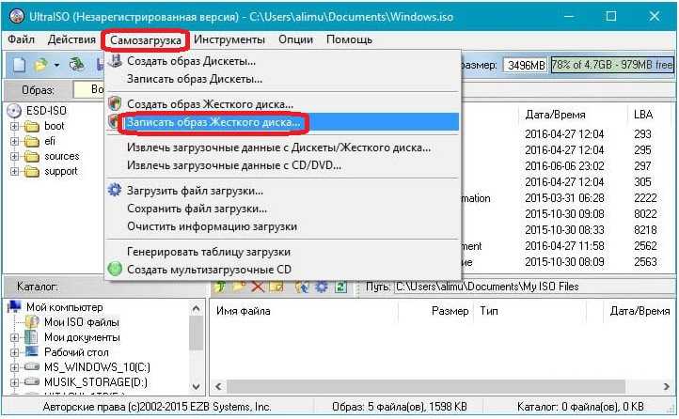679x419 pixels.
Task: Click the up-folder icon in the catalog toolbar
Action: pos(220,287)
